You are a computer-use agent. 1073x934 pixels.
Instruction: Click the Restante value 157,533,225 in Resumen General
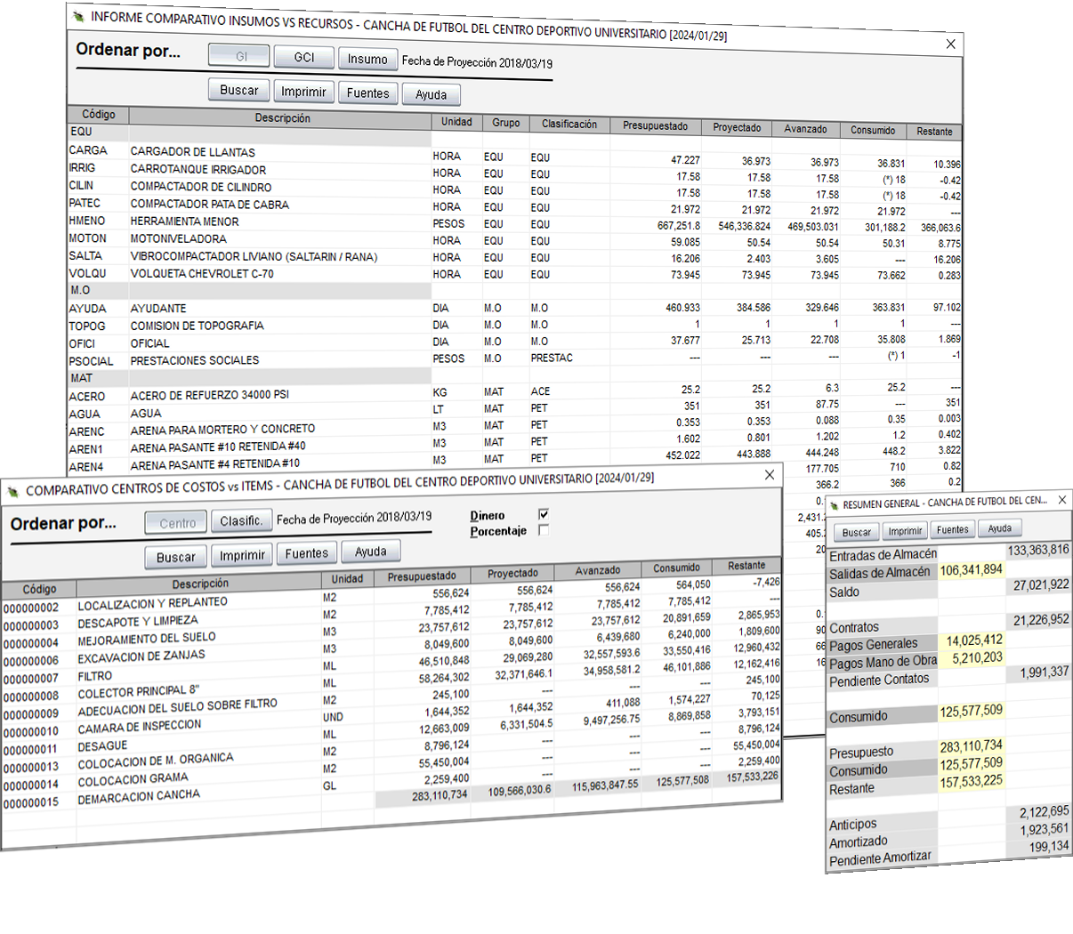(971, 780)
